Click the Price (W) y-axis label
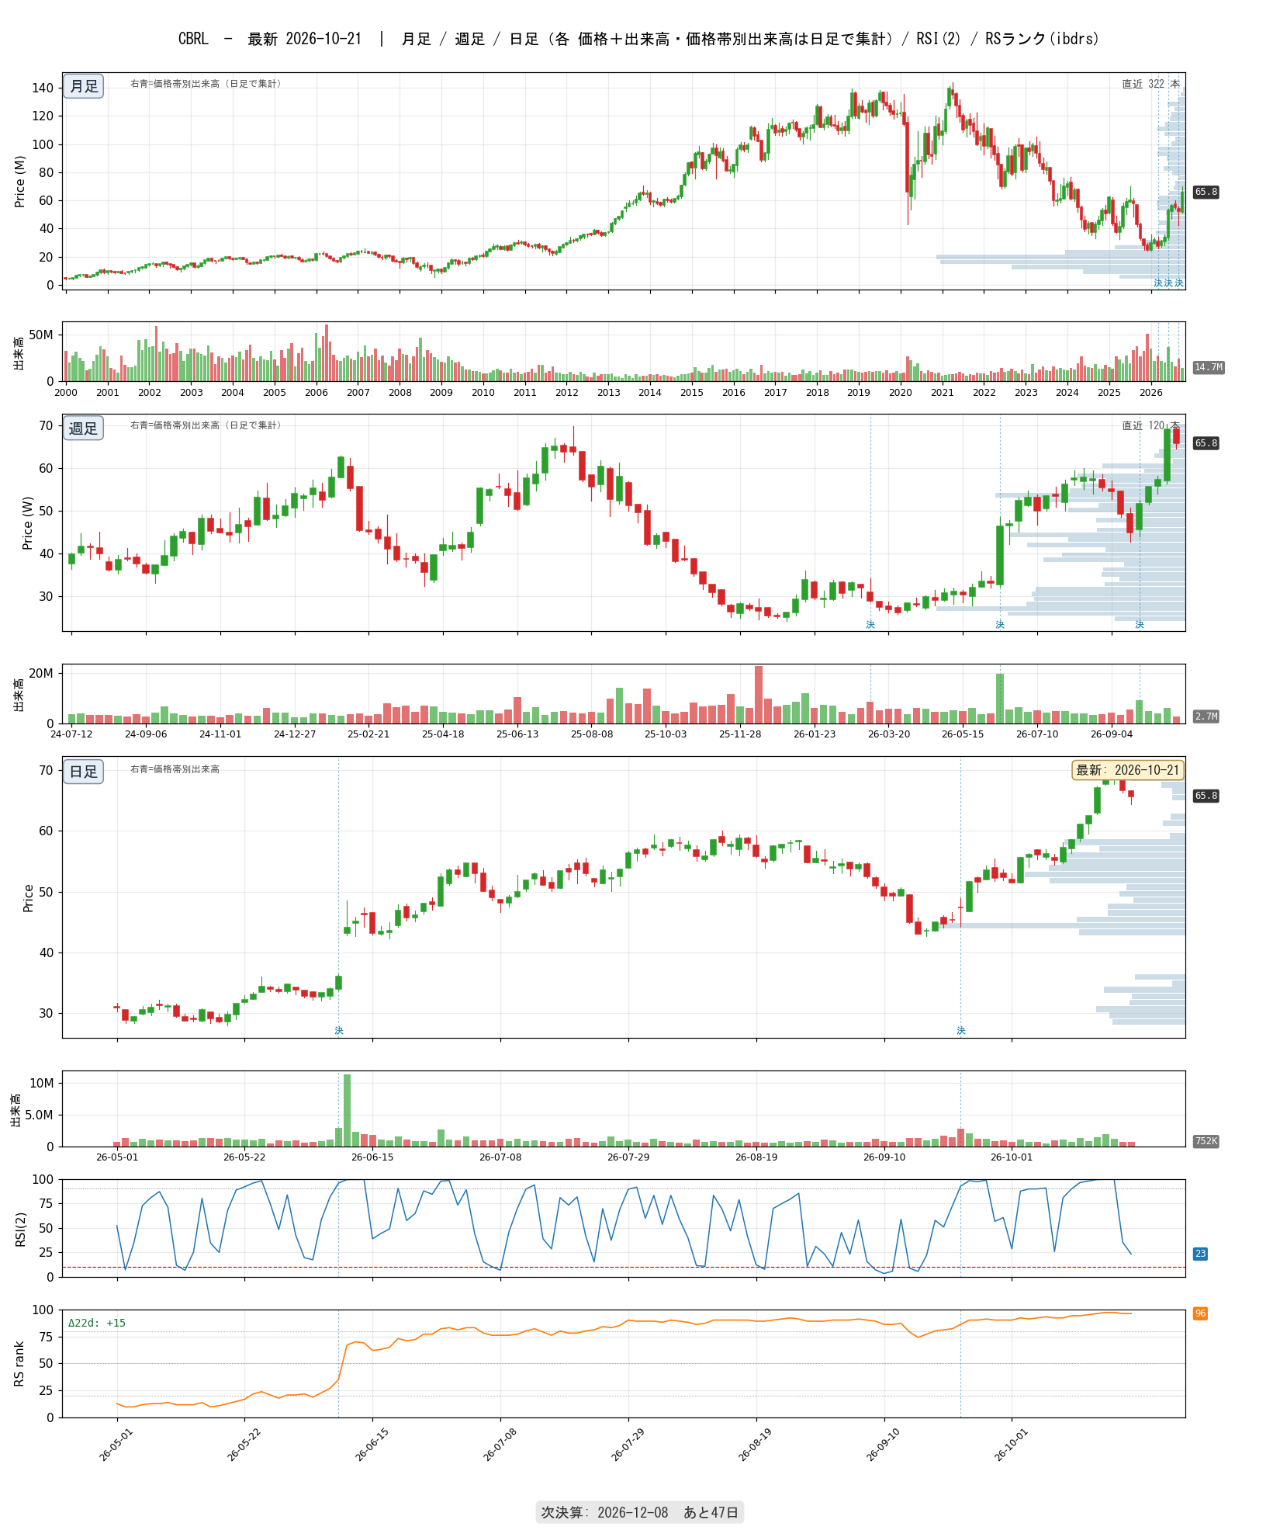Screen dimensions: 1280x1537 (28, 522)
